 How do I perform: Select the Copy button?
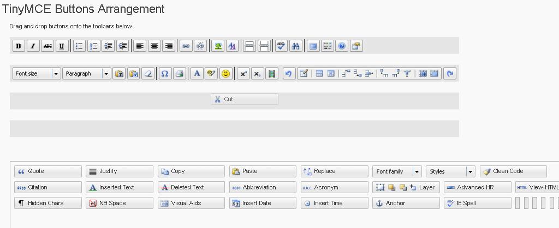(x=192, y=171)
